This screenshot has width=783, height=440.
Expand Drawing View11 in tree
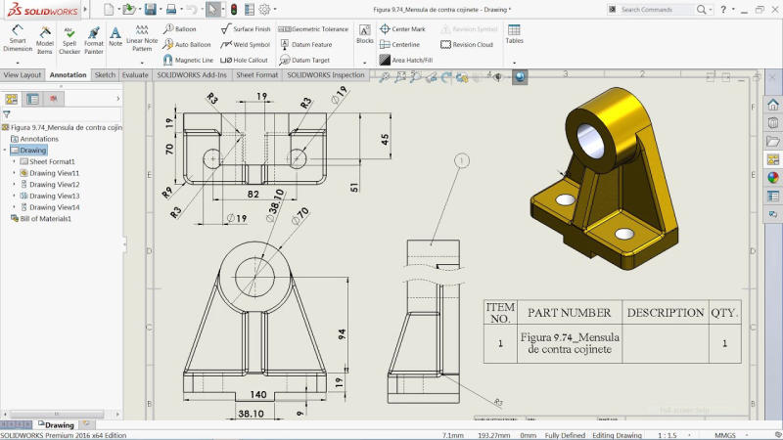tap(14, 173)
